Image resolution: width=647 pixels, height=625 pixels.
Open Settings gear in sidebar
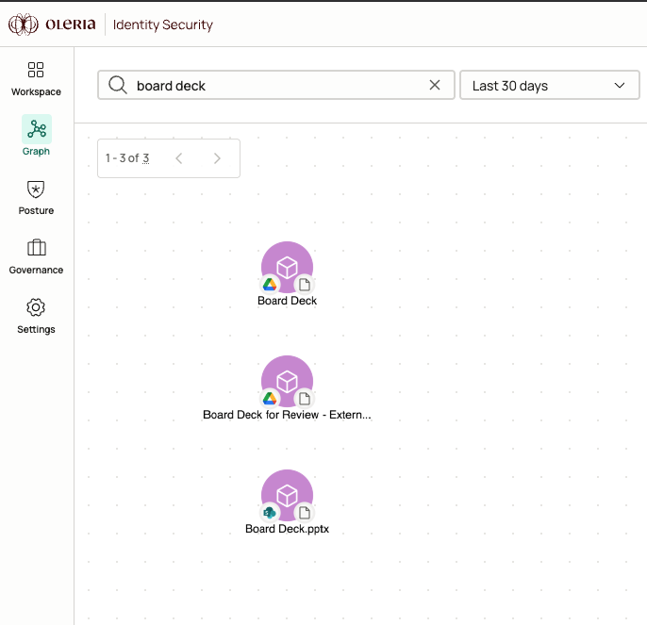[x=36, y=307]
